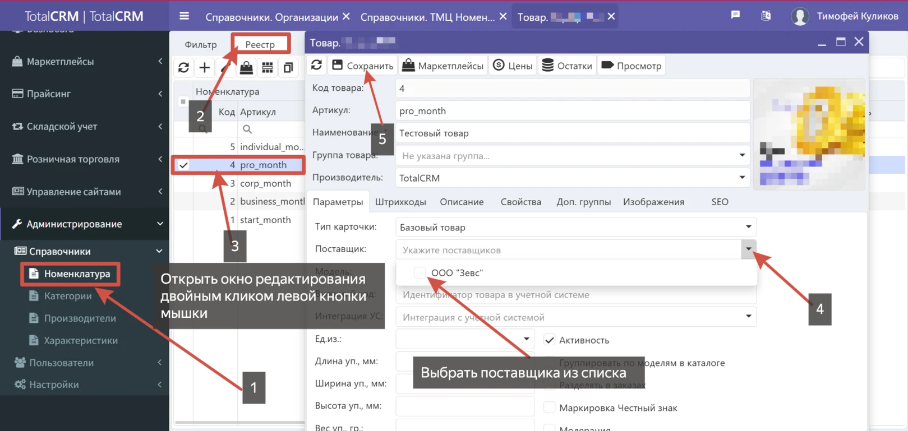Viewport: 908px width, 431px height.
Task: Refresh the nomenclature registry list
Action: pos(183,68)
